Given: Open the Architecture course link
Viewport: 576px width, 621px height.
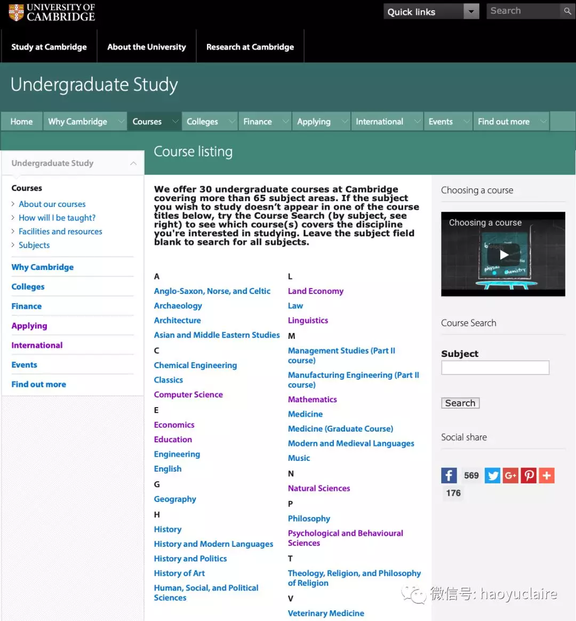Looking at the screenshot, I should [178, 321].
